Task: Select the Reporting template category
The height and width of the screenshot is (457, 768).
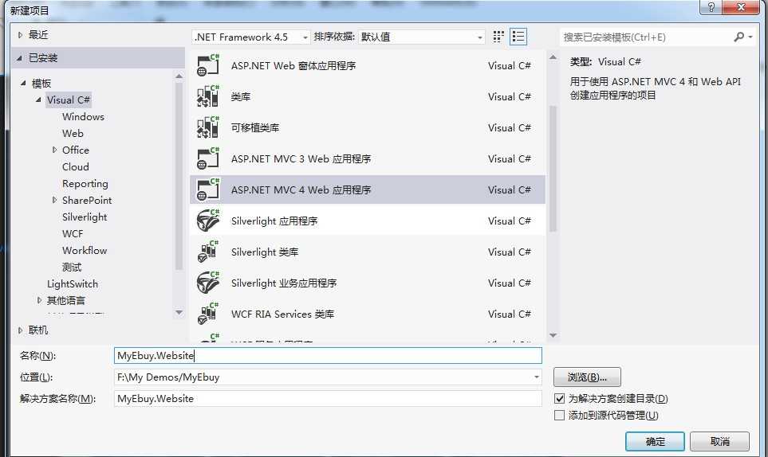Action: pyautogui.click(x=85, y=184)
